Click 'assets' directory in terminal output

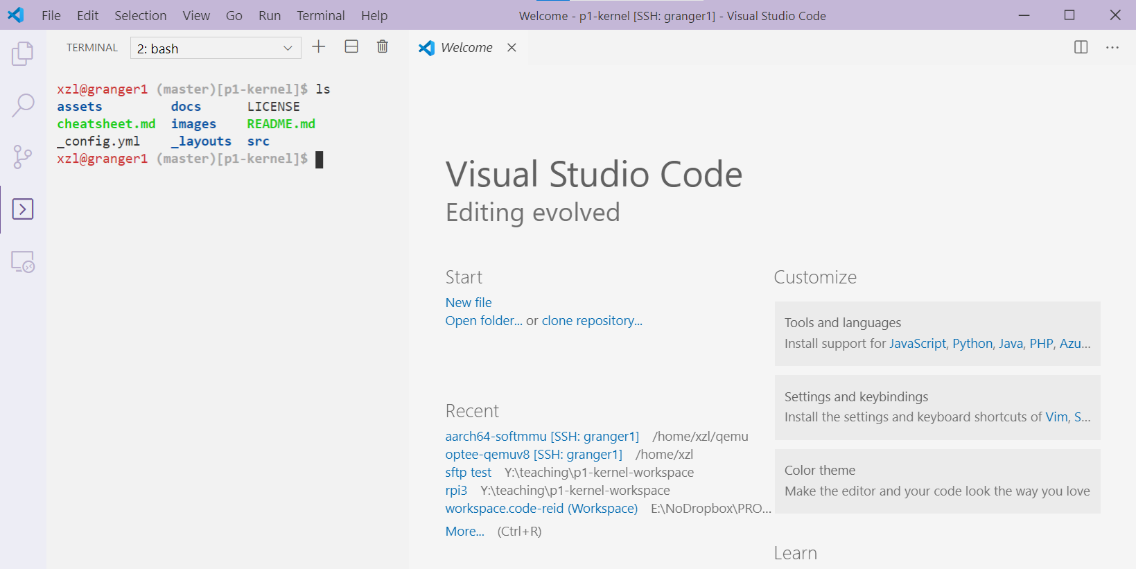pyautogui.click(x=80, y=106)
